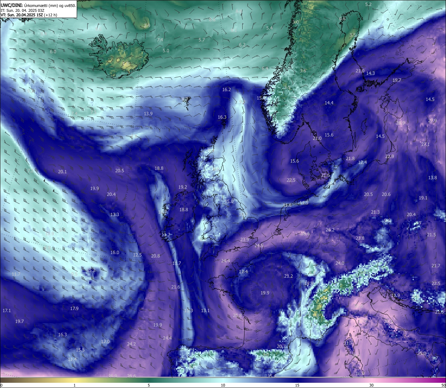Click the map value '12.5' in the Atlantic

(138, 255)
